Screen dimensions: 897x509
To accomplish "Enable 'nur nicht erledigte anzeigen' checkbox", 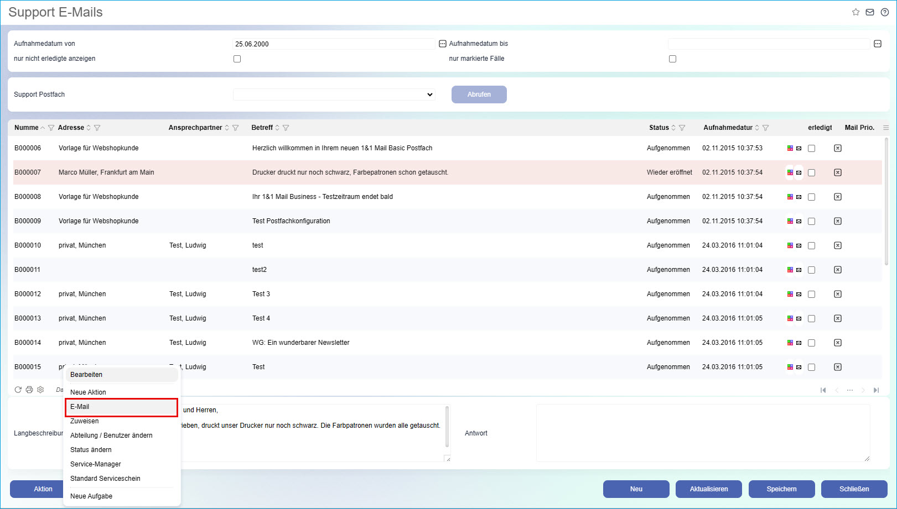I will tap(237, 59).
